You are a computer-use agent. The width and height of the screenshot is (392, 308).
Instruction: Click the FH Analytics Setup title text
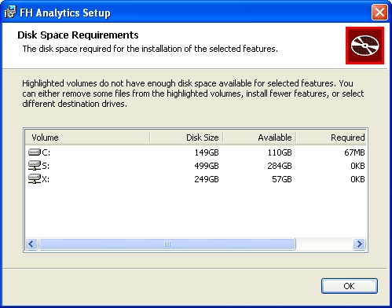coord(65,13)
